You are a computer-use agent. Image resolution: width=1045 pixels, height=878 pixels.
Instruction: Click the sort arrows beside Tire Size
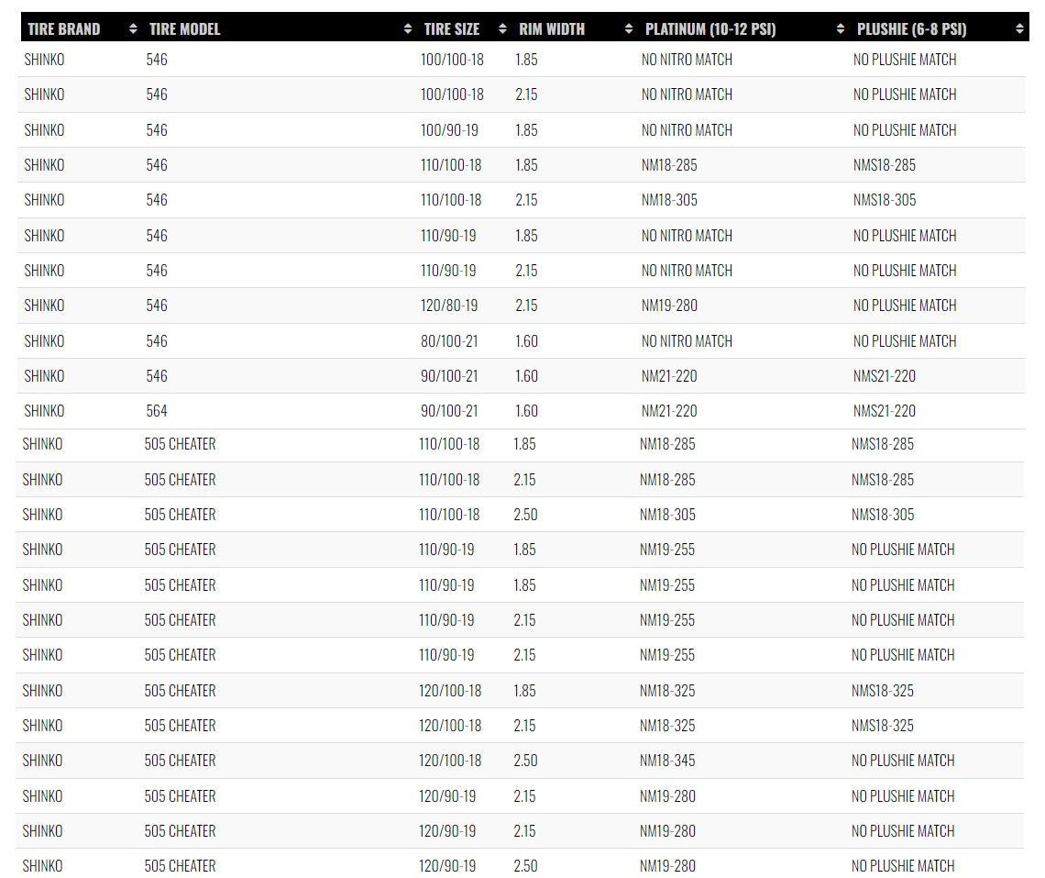(502, 29)
